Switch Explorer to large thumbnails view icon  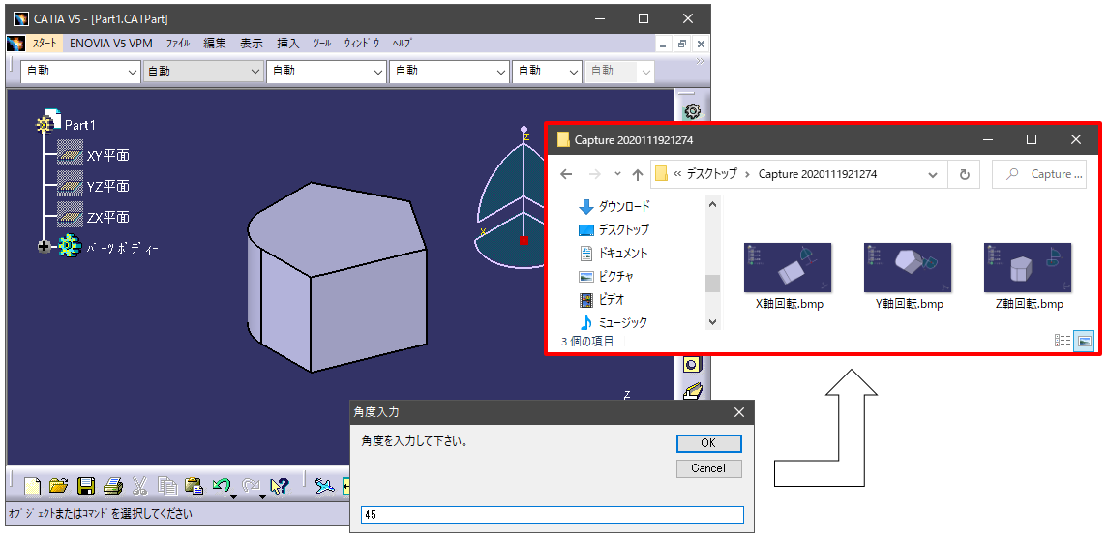coord(1084,341)
